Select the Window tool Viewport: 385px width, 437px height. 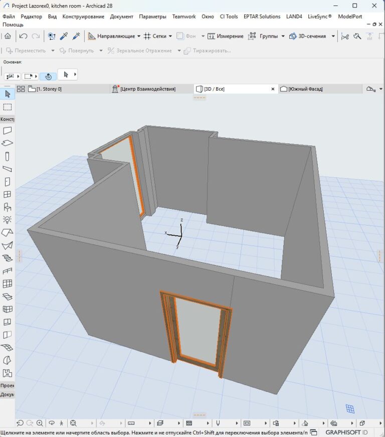[7, 194]
